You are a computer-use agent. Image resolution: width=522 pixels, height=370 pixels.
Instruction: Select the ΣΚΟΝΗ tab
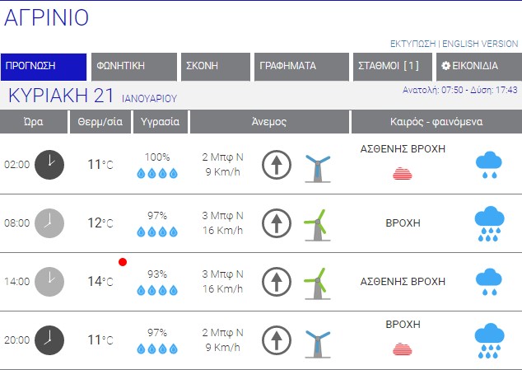215,66
